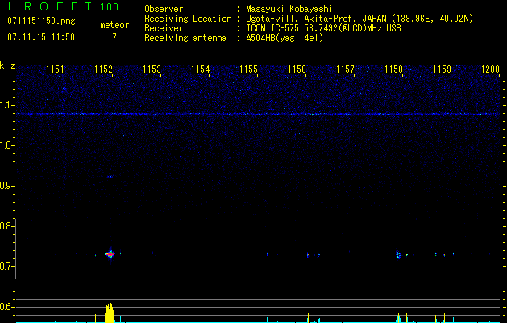
Task: Click the faint echo near 0.92 kHz
Action: point(109,177)
